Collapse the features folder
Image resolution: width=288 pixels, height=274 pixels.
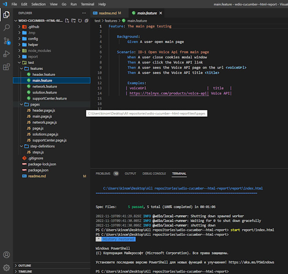52,69
